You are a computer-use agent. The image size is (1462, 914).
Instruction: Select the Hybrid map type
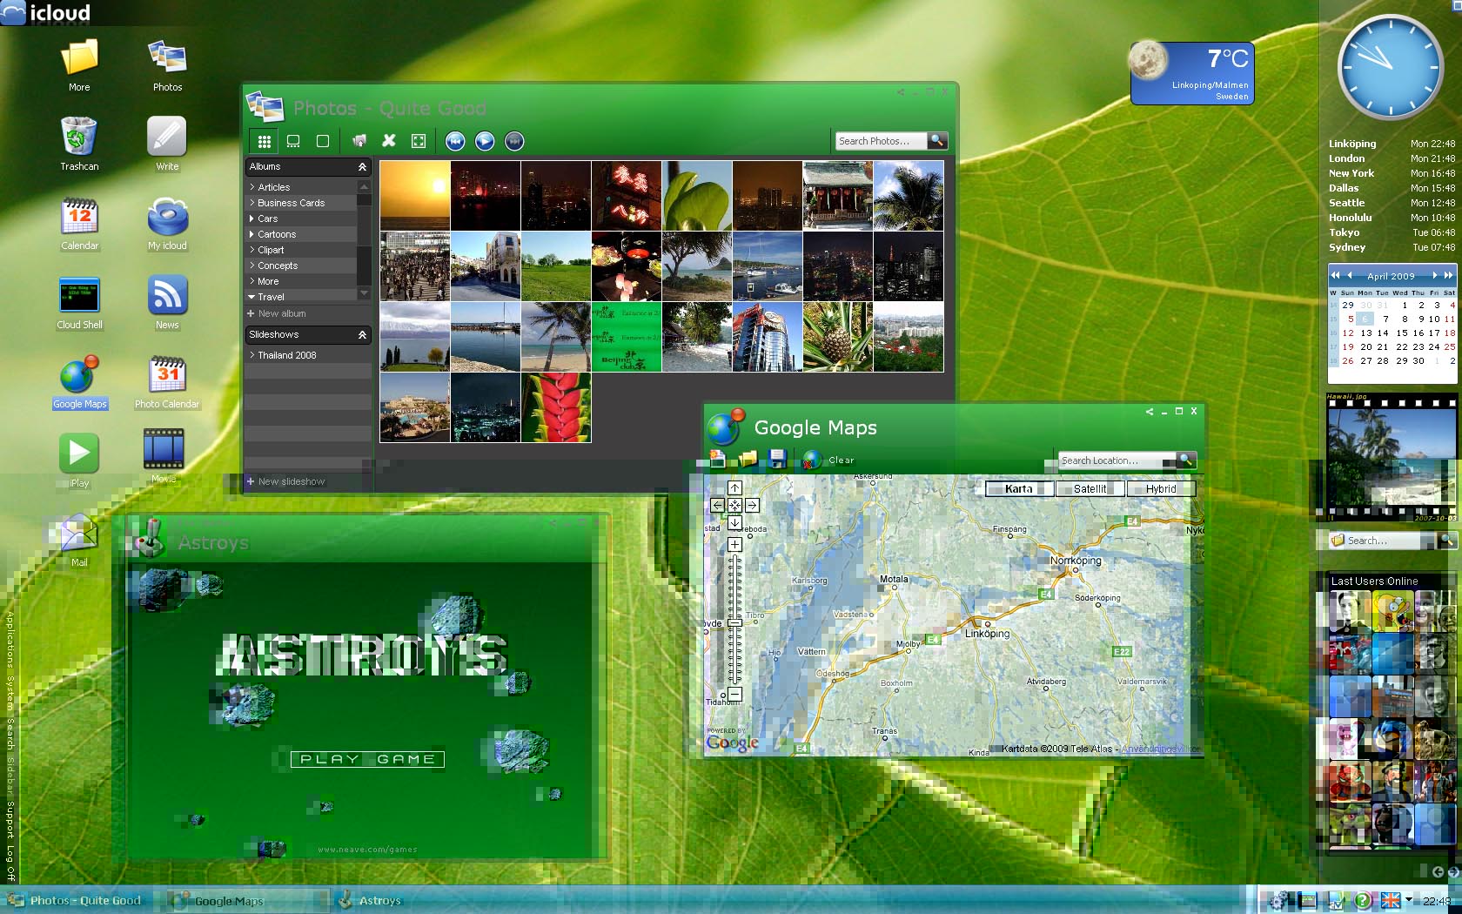pyautogui.click(x=1161, y=489)
